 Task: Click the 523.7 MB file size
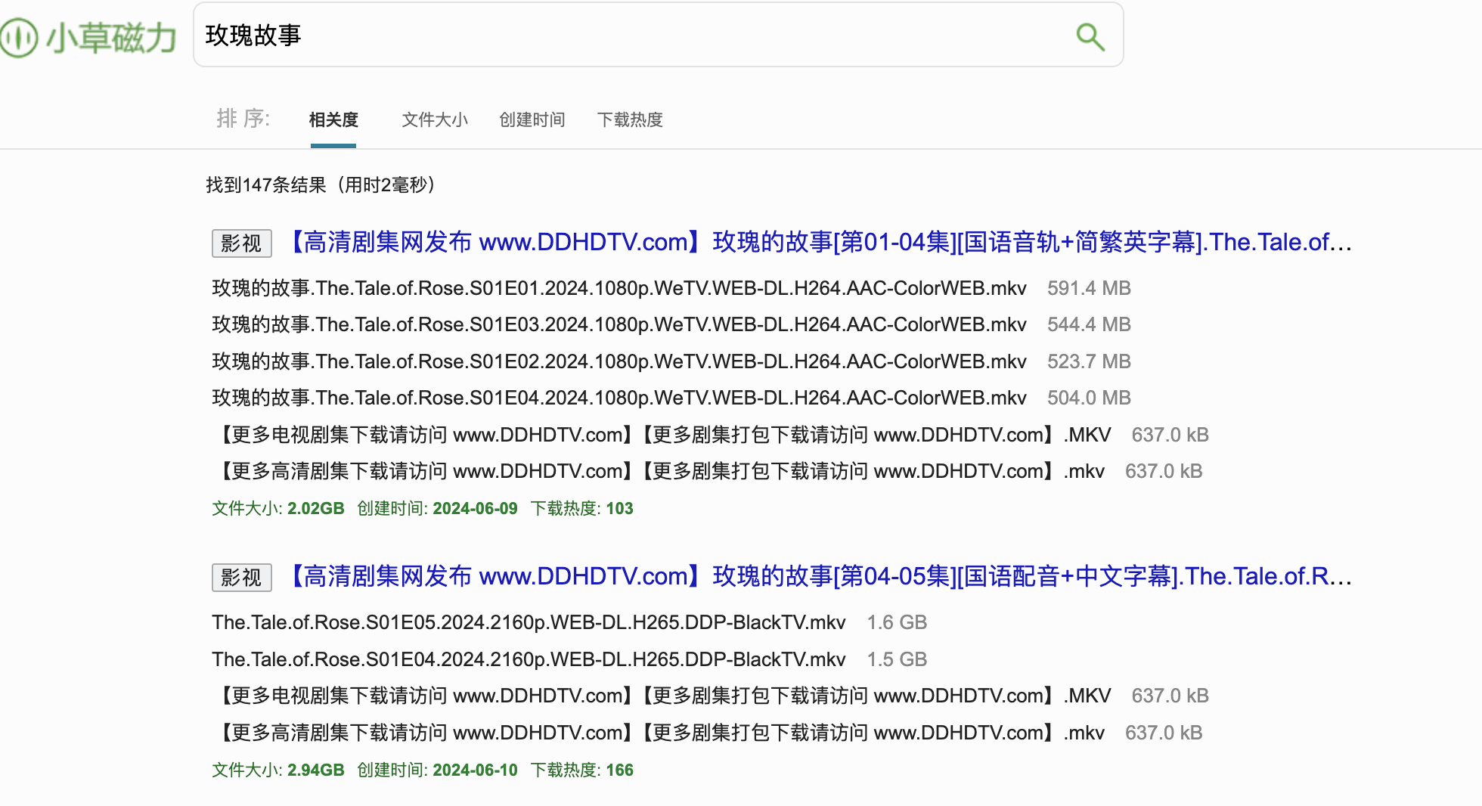(1089, 361)
